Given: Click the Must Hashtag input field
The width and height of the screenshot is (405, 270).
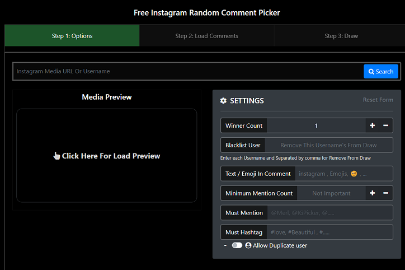Looking at the screenshot, I should click(x=329, y=232).
